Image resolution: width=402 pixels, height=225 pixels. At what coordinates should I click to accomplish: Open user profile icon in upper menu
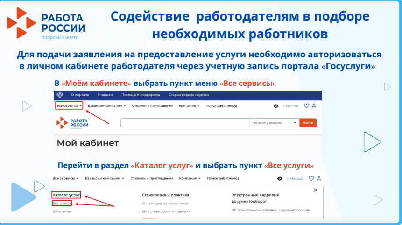coord(314,106)
